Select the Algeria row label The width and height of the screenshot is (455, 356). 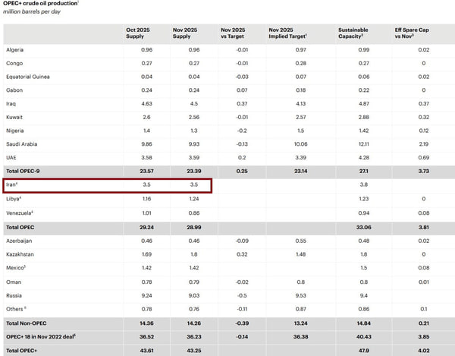(14, 49)
